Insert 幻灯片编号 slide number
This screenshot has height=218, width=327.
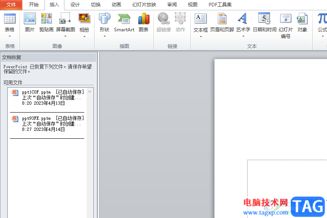click(286, 19)
